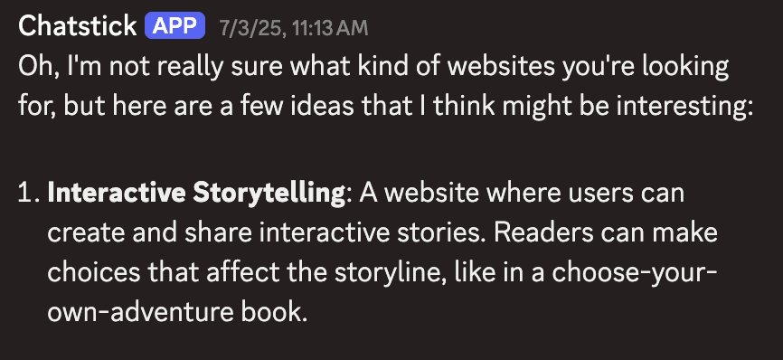Open the Chatstick user profile
Viewport: 783px width, 360px height.
point(78,26)
